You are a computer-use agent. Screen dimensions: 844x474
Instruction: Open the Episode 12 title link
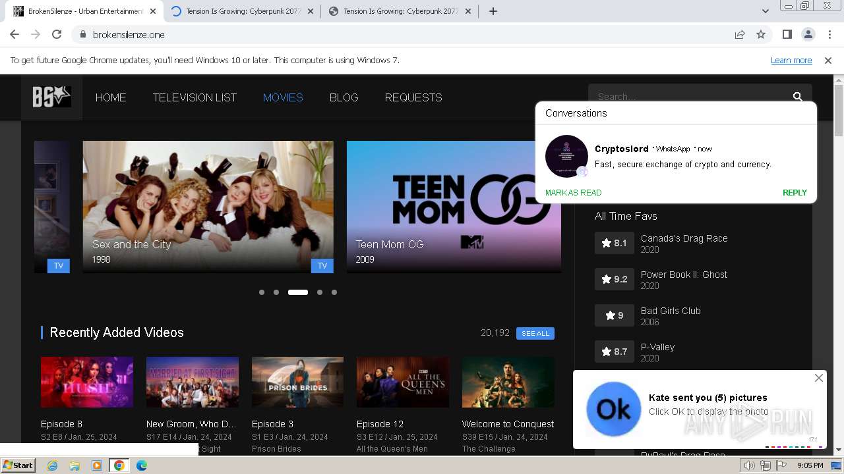(380, 424)
